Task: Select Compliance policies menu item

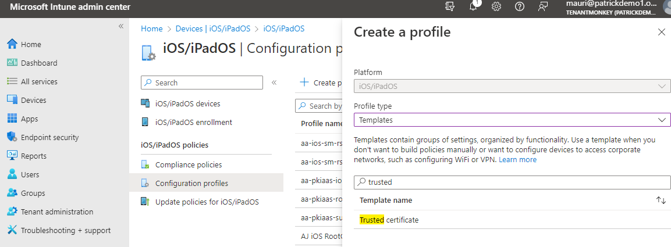Action: 188,164
